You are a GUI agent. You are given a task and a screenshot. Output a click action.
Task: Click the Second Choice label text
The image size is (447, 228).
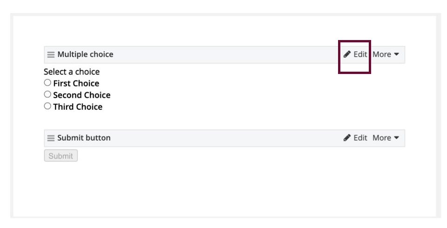[x=81, y=95]
